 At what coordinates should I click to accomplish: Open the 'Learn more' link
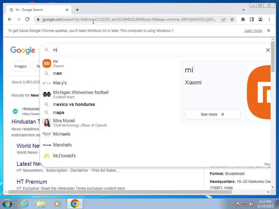[253, 30]
